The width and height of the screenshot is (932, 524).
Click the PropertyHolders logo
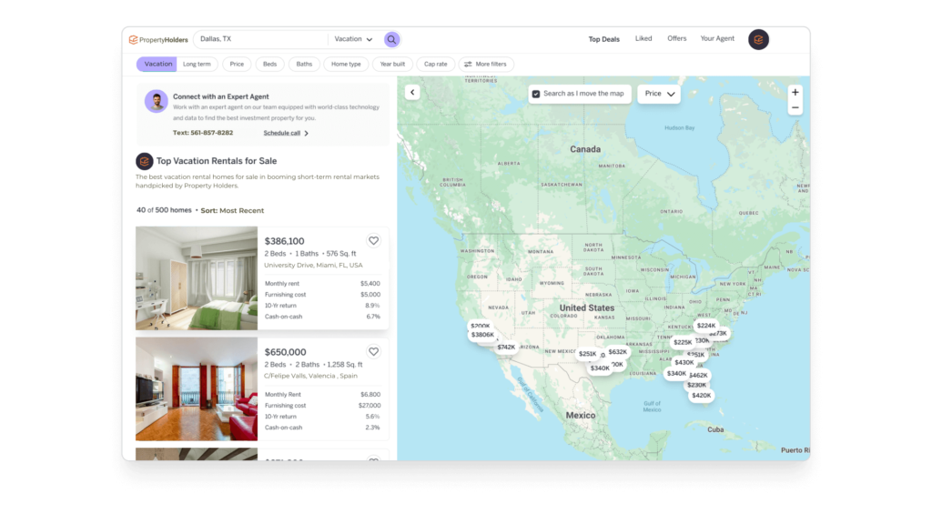pos(159,39)
